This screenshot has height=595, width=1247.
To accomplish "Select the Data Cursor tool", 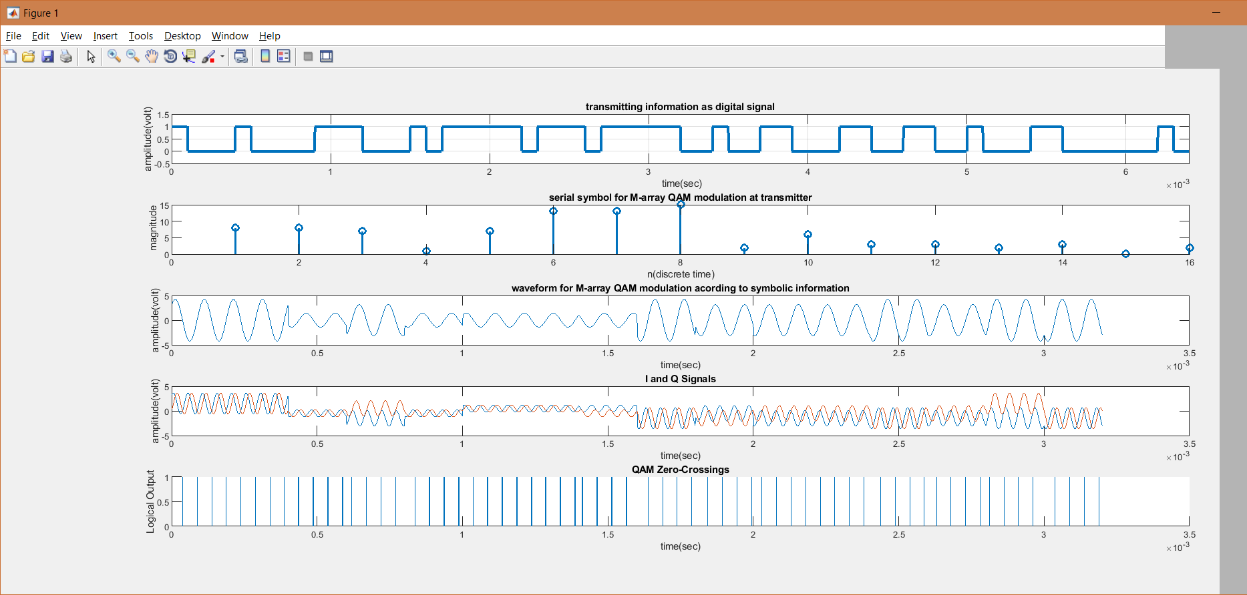I will click(x=189, y=57).
